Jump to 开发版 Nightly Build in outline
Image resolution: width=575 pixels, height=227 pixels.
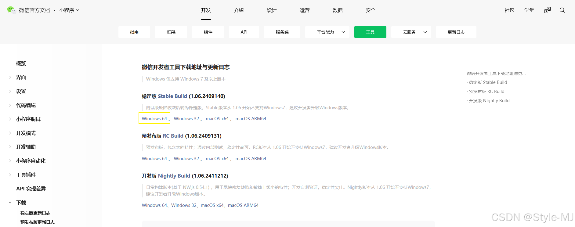[489, 101]
